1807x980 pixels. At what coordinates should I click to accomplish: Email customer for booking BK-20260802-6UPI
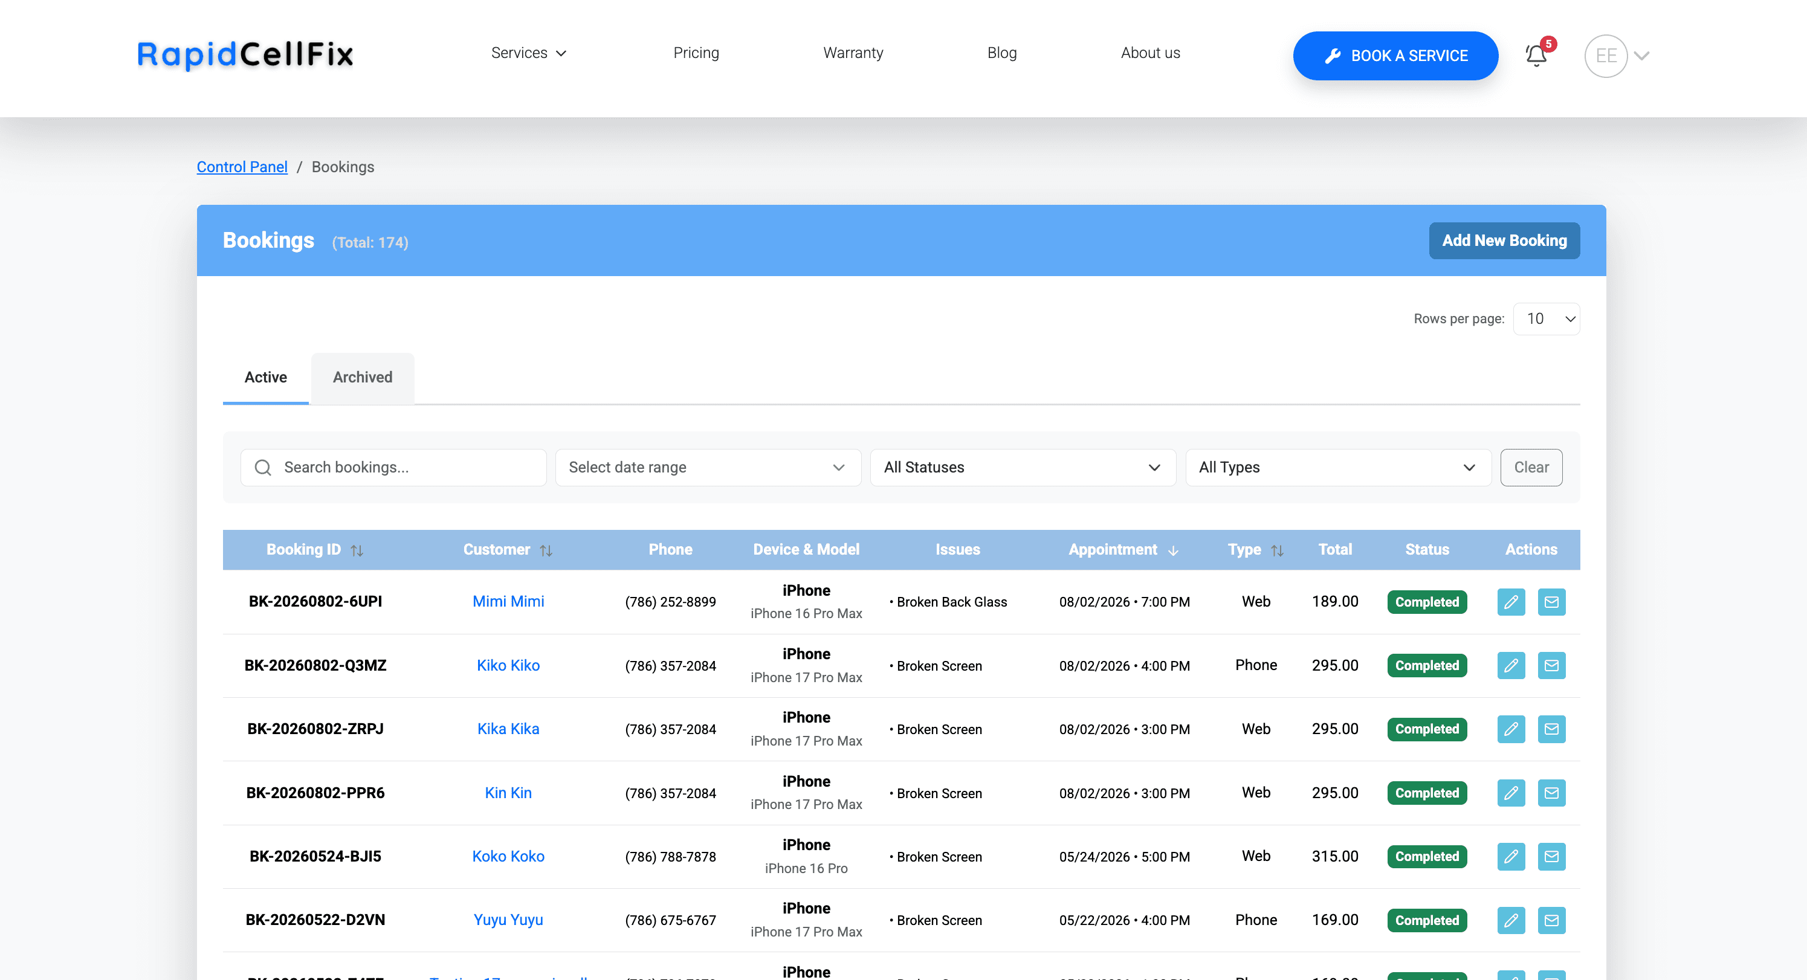point(1552,602)
